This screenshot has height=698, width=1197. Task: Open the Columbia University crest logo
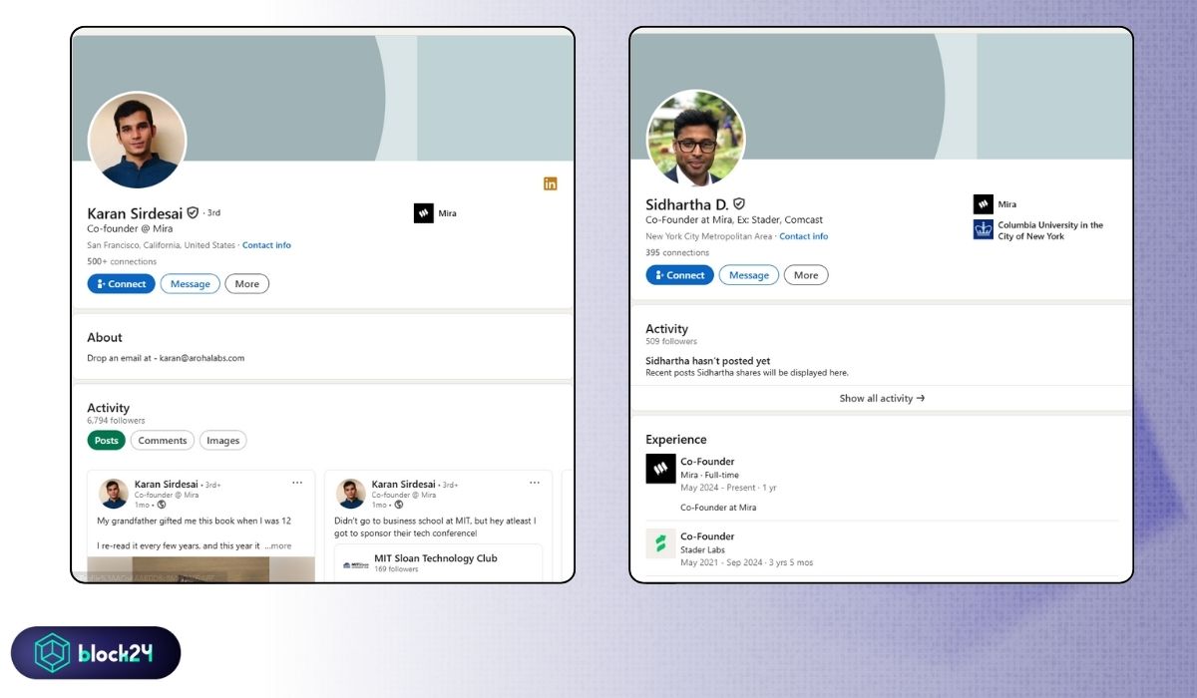click(x=983, y=230)
